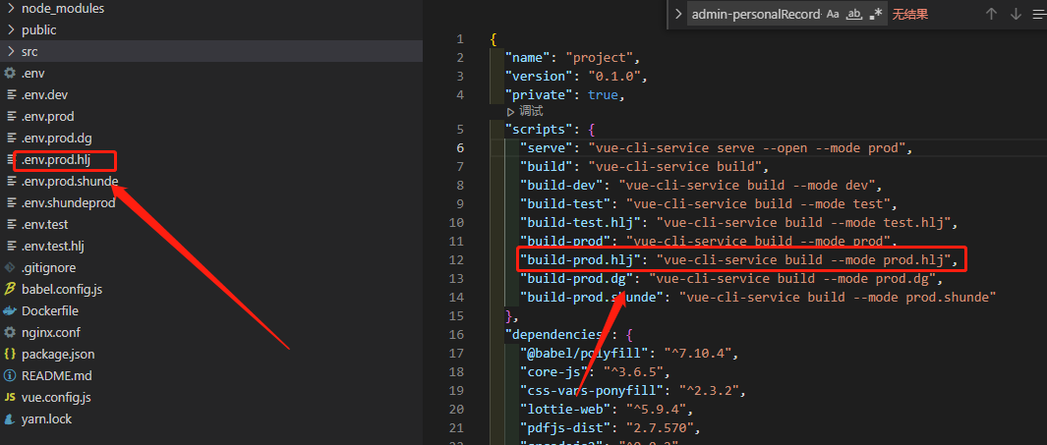Click the file icon beside .env.test.hlj
This screenshot has height=445, width=1047.
(10, 247)
